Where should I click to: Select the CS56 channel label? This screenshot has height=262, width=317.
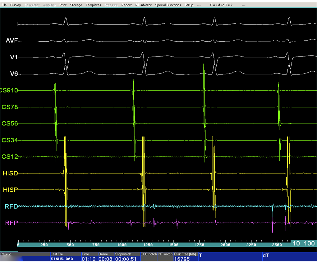[10, 124]
